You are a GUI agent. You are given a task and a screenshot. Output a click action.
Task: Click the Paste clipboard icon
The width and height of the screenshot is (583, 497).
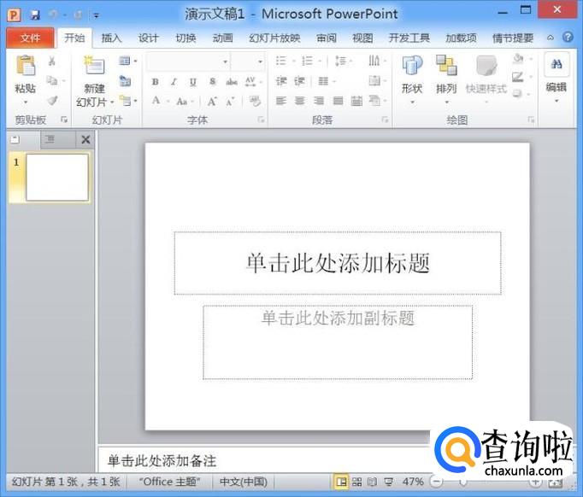click(26, 66)
